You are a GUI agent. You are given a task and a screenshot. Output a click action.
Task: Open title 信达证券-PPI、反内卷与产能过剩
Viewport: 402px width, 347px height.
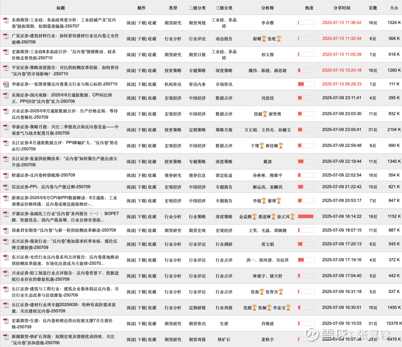(x=51, y=187)
